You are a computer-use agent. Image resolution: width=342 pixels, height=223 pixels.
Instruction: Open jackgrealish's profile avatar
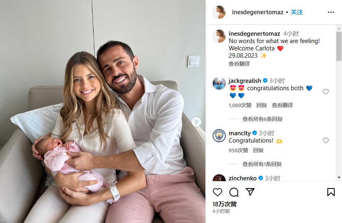point(219,83)
